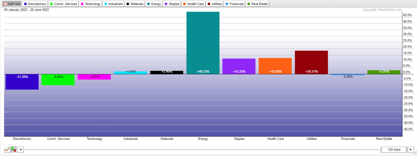This screenshot has height=156, width=417.
Task: Toggle the Comm. Services legend button
Action: pos(64,4)
